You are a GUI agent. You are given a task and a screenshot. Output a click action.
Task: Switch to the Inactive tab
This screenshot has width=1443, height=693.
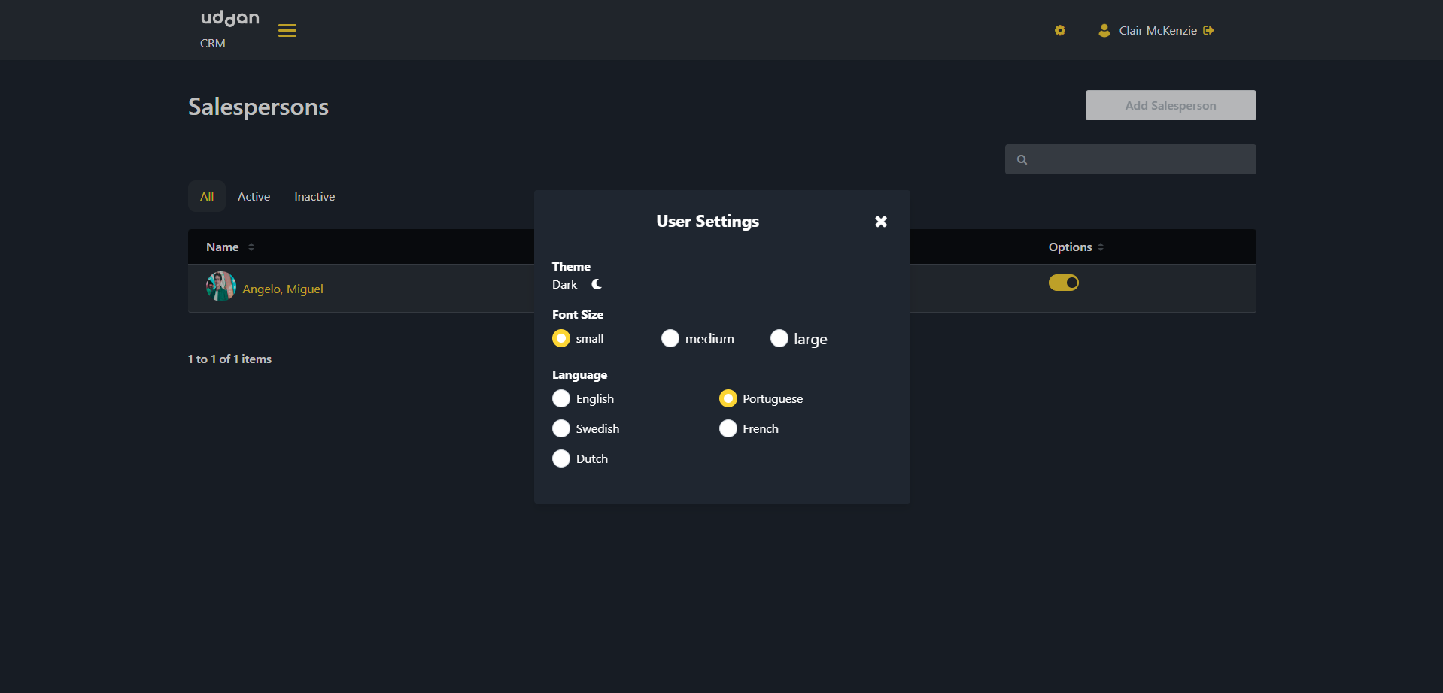[314, 197]
